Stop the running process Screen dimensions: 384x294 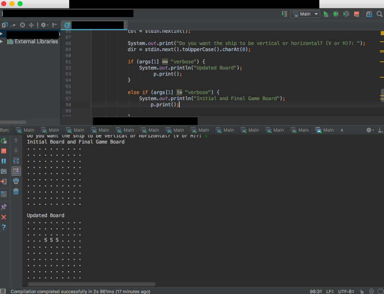tap(4, 151)
